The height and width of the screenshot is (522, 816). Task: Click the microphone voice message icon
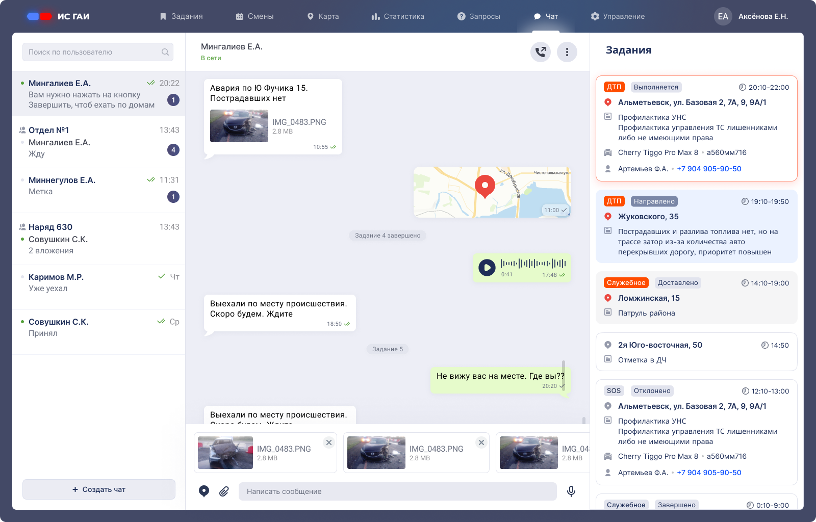(571, 491)
